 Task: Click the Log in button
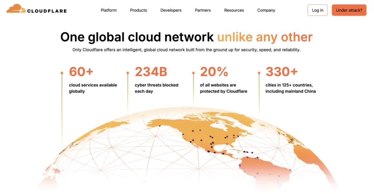(317, 10)
